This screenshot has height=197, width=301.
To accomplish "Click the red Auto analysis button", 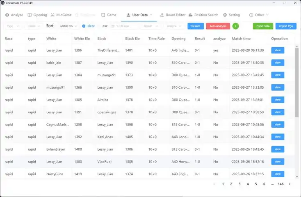I will [x=218, y=26].
